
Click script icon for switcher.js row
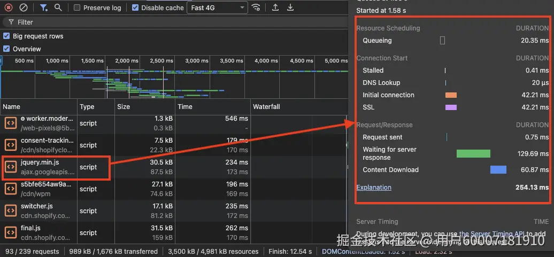11,211
